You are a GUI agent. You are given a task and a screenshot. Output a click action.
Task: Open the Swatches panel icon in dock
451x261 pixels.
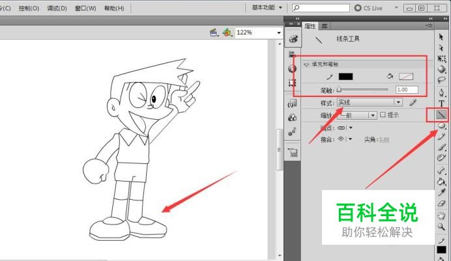[293, 53]
